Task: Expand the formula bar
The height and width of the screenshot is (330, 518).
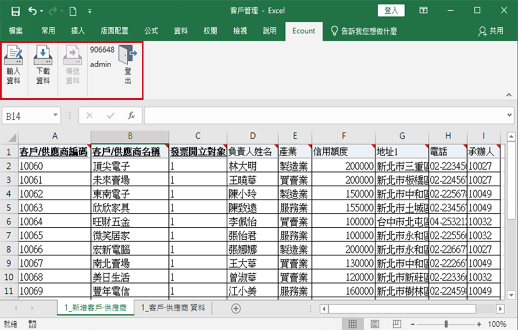Action: tap(510, 115)
